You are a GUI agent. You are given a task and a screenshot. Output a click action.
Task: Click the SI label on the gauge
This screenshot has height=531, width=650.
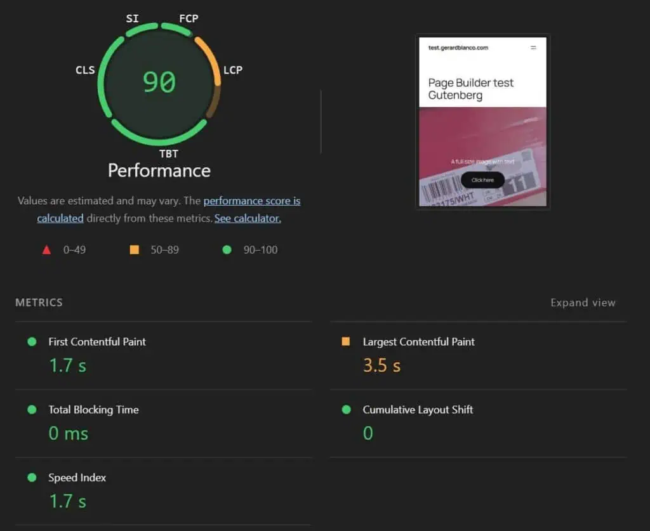tap(132, 18)
